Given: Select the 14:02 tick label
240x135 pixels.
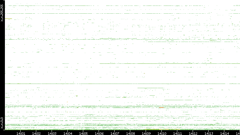Looking at the screenshot, I should (37, 133).
